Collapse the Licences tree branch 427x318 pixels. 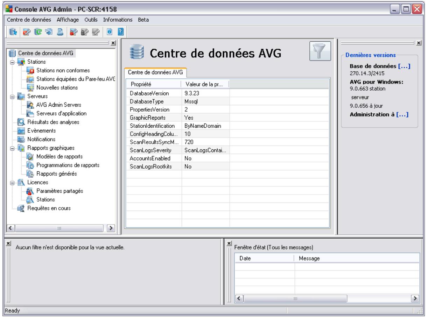tap(12, 182)
